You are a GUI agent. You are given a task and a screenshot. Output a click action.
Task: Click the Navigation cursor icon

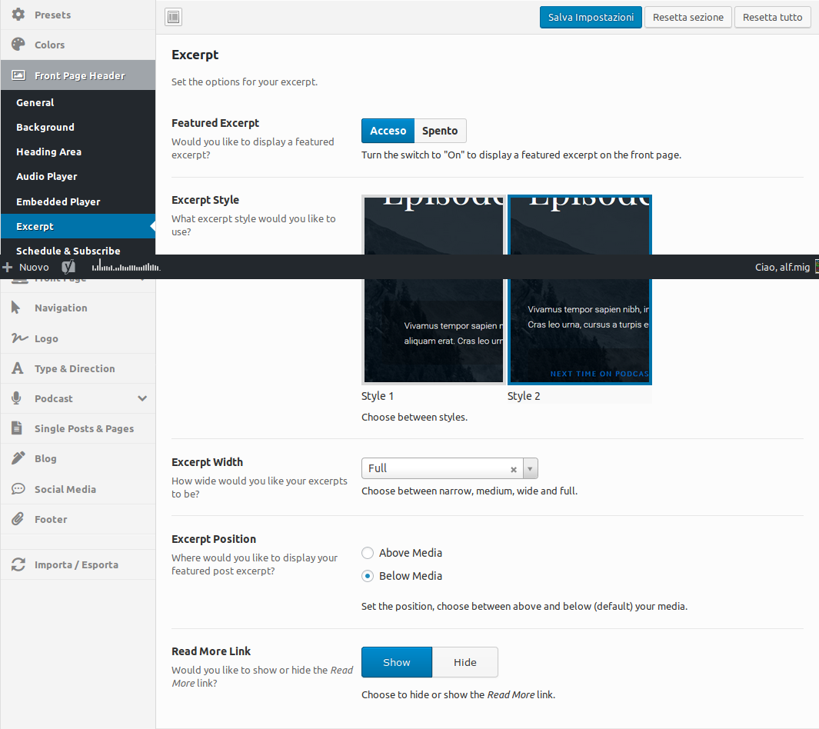pos(17,308)
